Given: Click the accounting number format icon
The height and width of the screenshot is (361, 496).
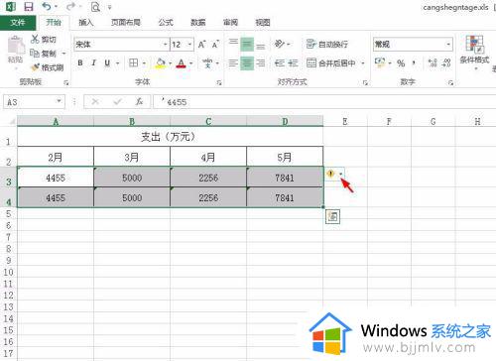Looking at the screenshot, I should 380,62.
